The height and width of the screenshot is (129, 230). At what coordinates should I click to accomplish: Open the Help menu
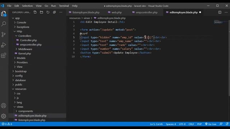click(x=75, y=6)
